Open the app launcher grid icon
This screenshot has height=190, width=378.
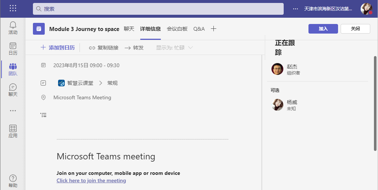point(13,8)
